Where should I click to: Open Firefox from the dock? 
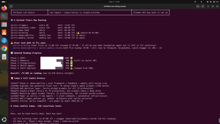click(x=4, y=8)
